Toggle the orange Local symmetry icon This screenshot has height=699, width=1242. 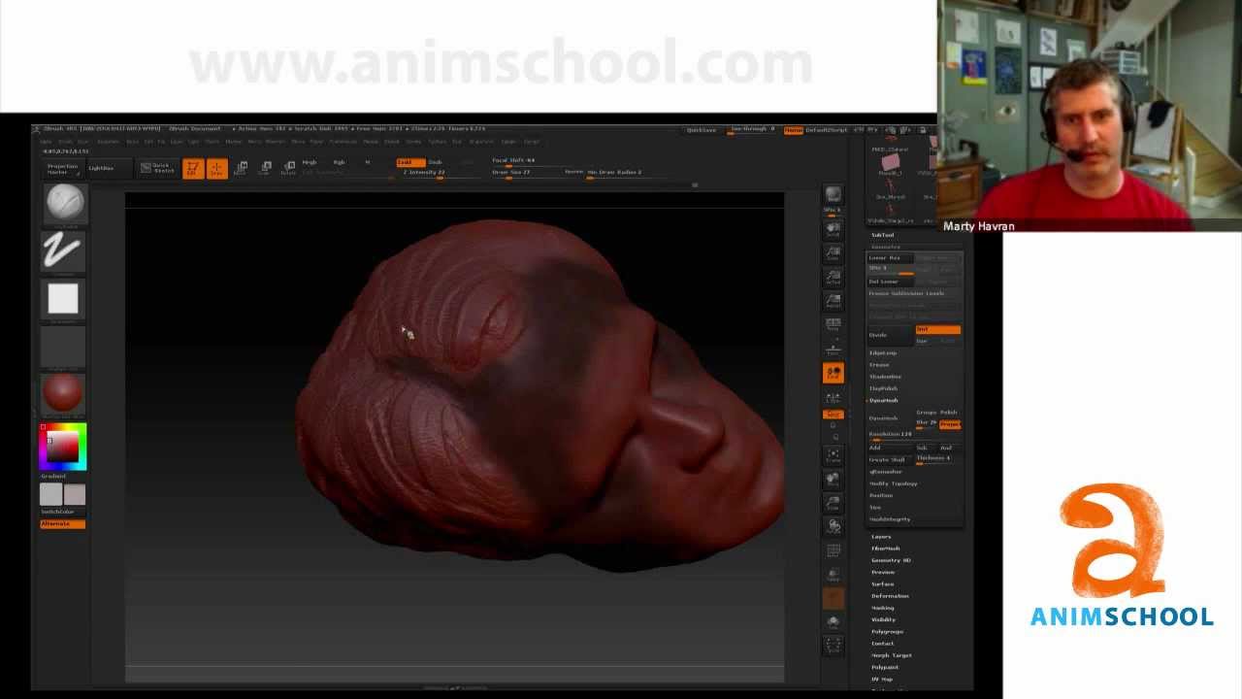(x=833, y=373)
